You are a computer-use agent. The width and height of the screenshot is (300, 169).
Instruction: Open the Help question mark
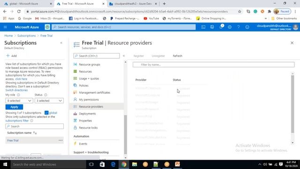click(239, 27)
